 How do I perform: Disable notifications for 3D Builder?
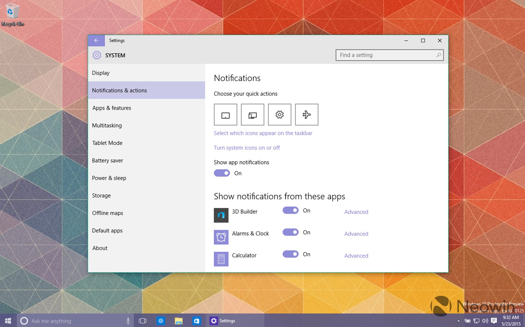[x=290, y=211]
